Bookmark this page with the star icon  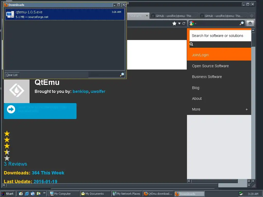[x=174, y=23]
